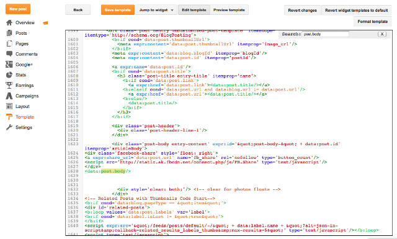Click the Related Posts with Thumbnails comment line

pos(150,199)
